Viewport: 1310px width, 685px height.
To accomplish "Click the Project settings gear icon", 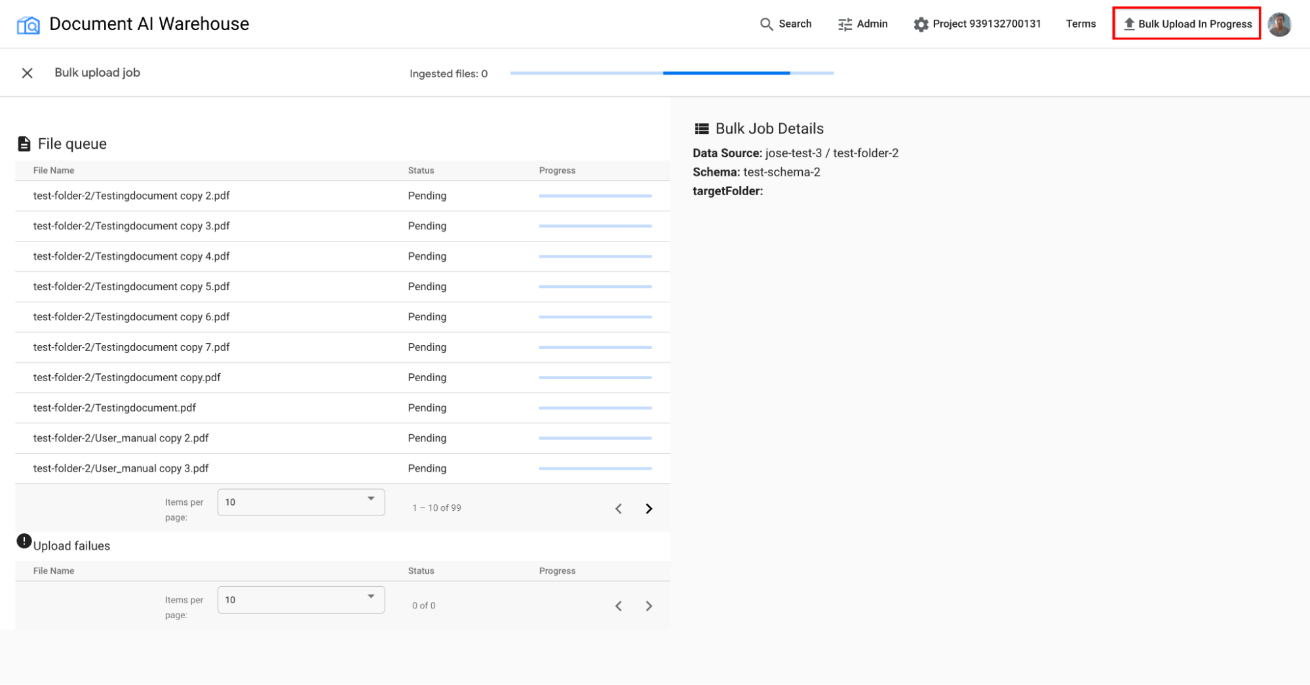I will (x=921, y=24).
